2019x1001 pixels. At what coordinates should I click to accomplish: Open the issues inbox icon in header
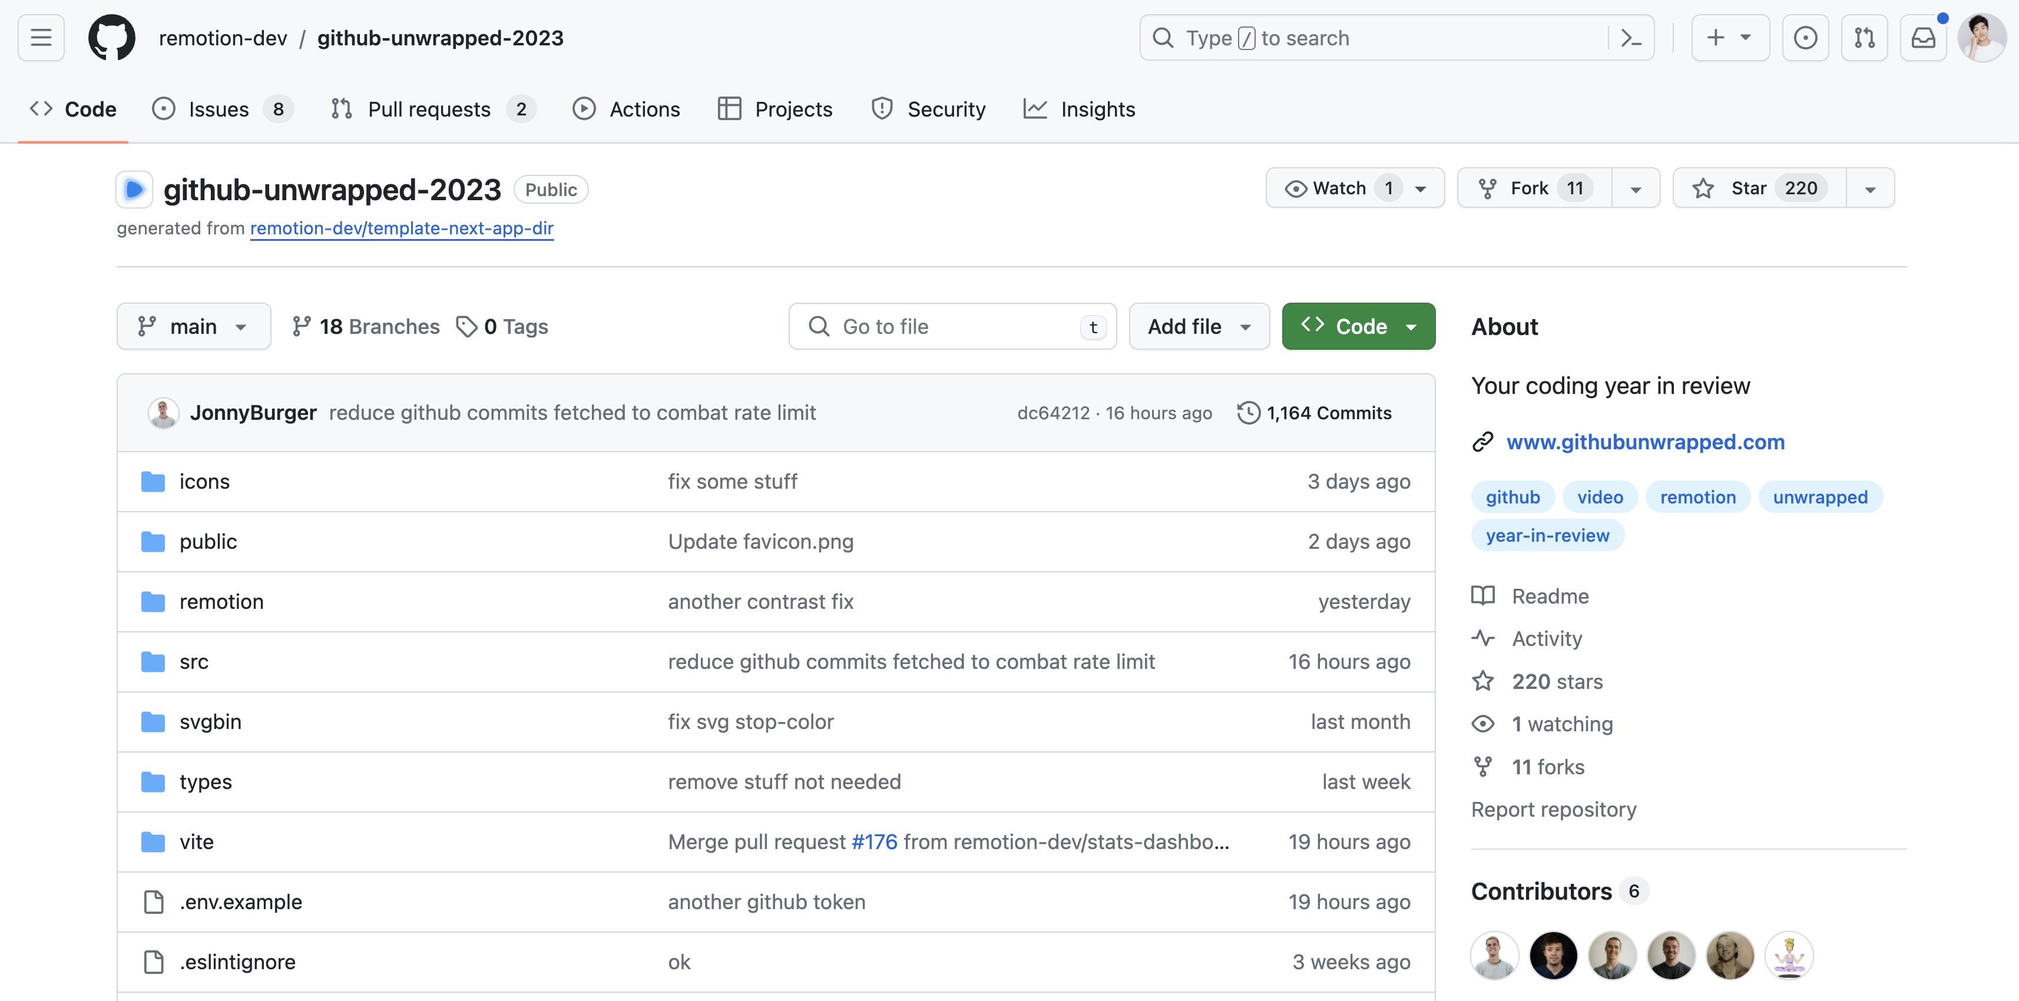[1805, 38]
